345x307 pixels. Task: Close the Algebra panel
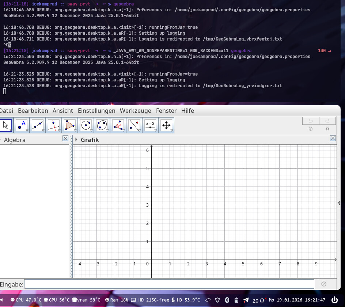[x=65, y=138]
